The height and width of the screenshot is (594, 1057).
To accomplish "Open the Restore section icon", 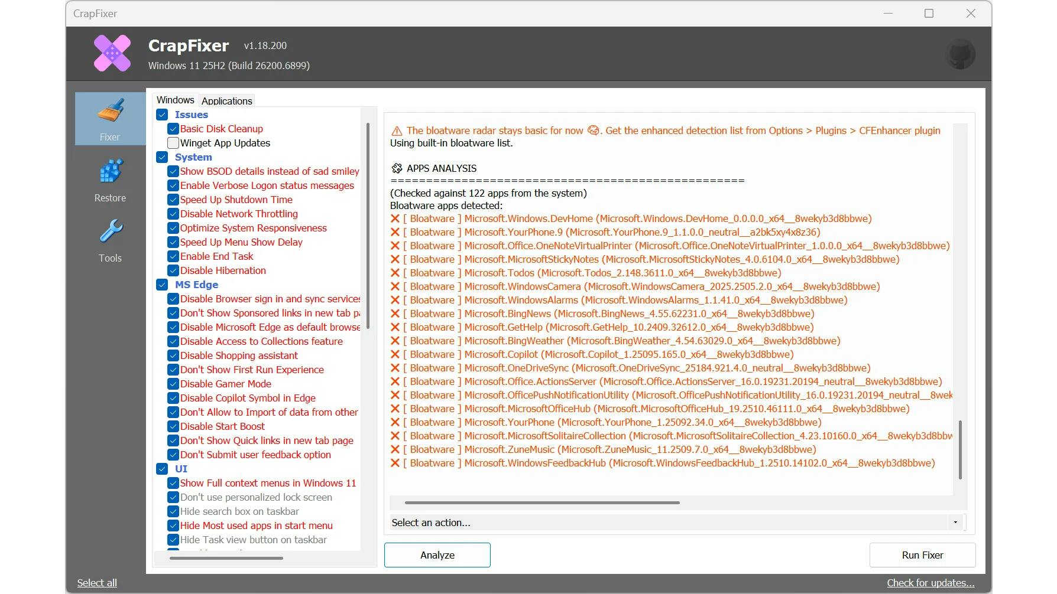I will point(111,172).
